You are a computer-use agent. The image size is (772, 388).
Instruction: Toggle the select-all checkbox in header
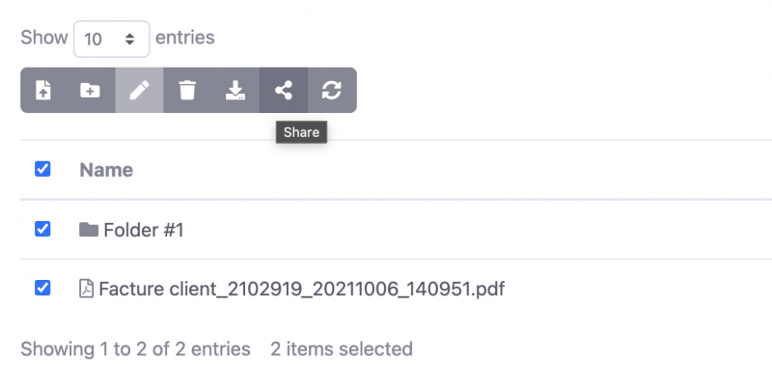pyautogui.click(x=42, y=169)
